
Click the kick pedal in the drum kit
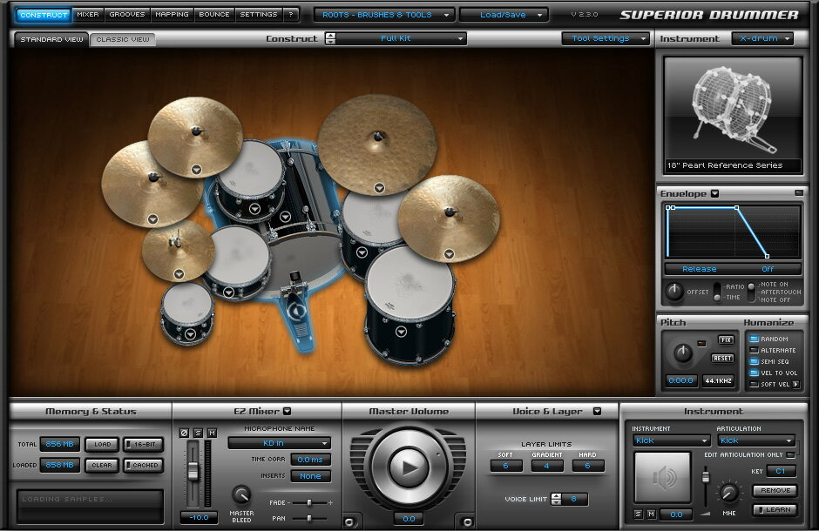coord(298,302)
